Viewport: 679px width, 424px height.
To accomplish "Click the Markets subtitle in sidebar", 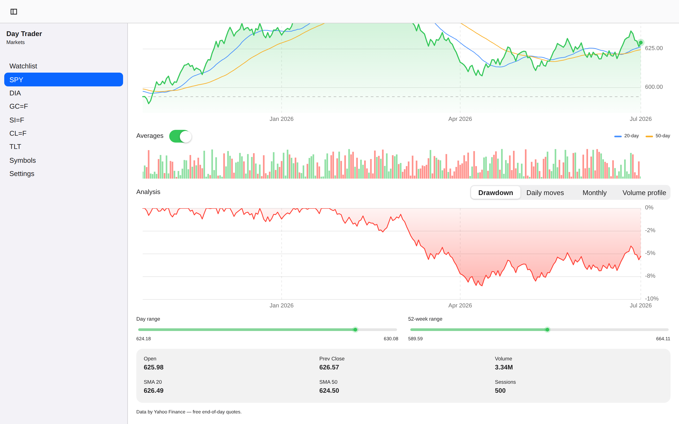I will pos(15,42).
